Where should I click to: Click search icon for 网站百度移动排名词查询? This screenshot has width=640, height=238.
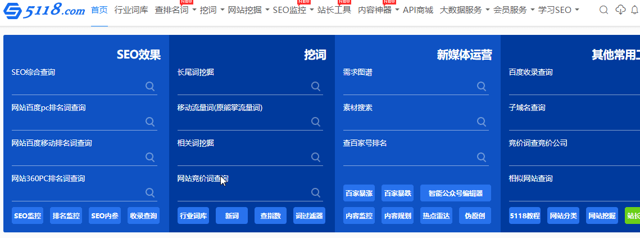(150, 157)
